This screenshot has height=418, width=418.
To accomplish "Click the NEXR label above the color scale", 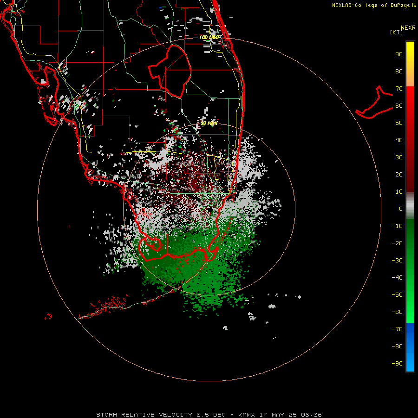I will click(x=408, y=28).
